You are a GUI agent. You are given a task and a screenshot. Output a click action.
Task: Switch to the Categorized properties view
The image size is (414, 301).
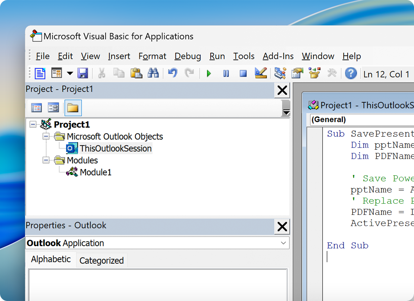(101, 260)
